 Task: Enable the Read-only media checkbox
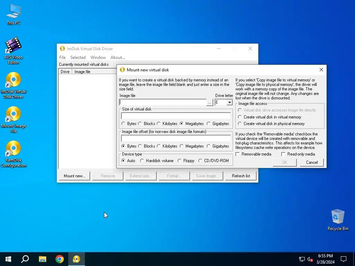click(x=283, y=154)
